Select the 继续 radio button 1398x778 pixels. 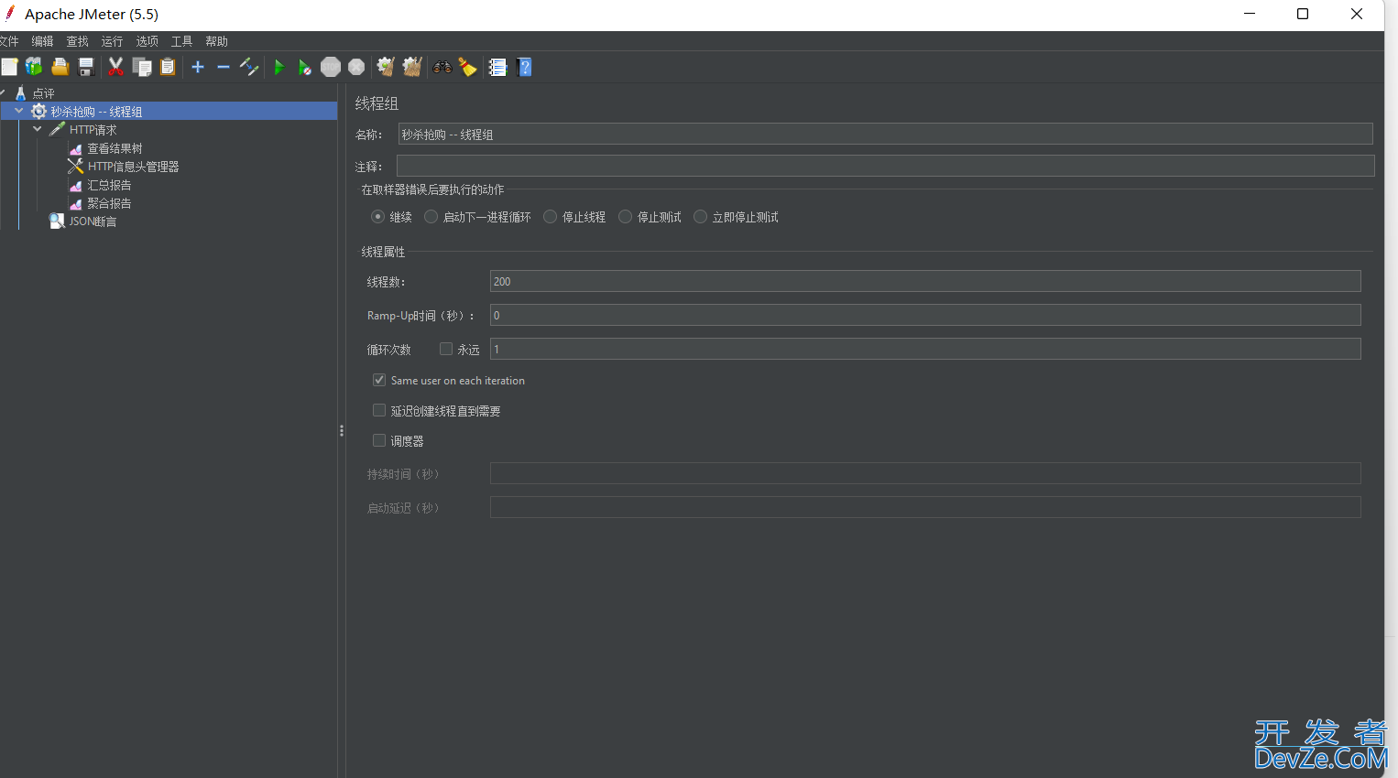click(x=377, y=217)
